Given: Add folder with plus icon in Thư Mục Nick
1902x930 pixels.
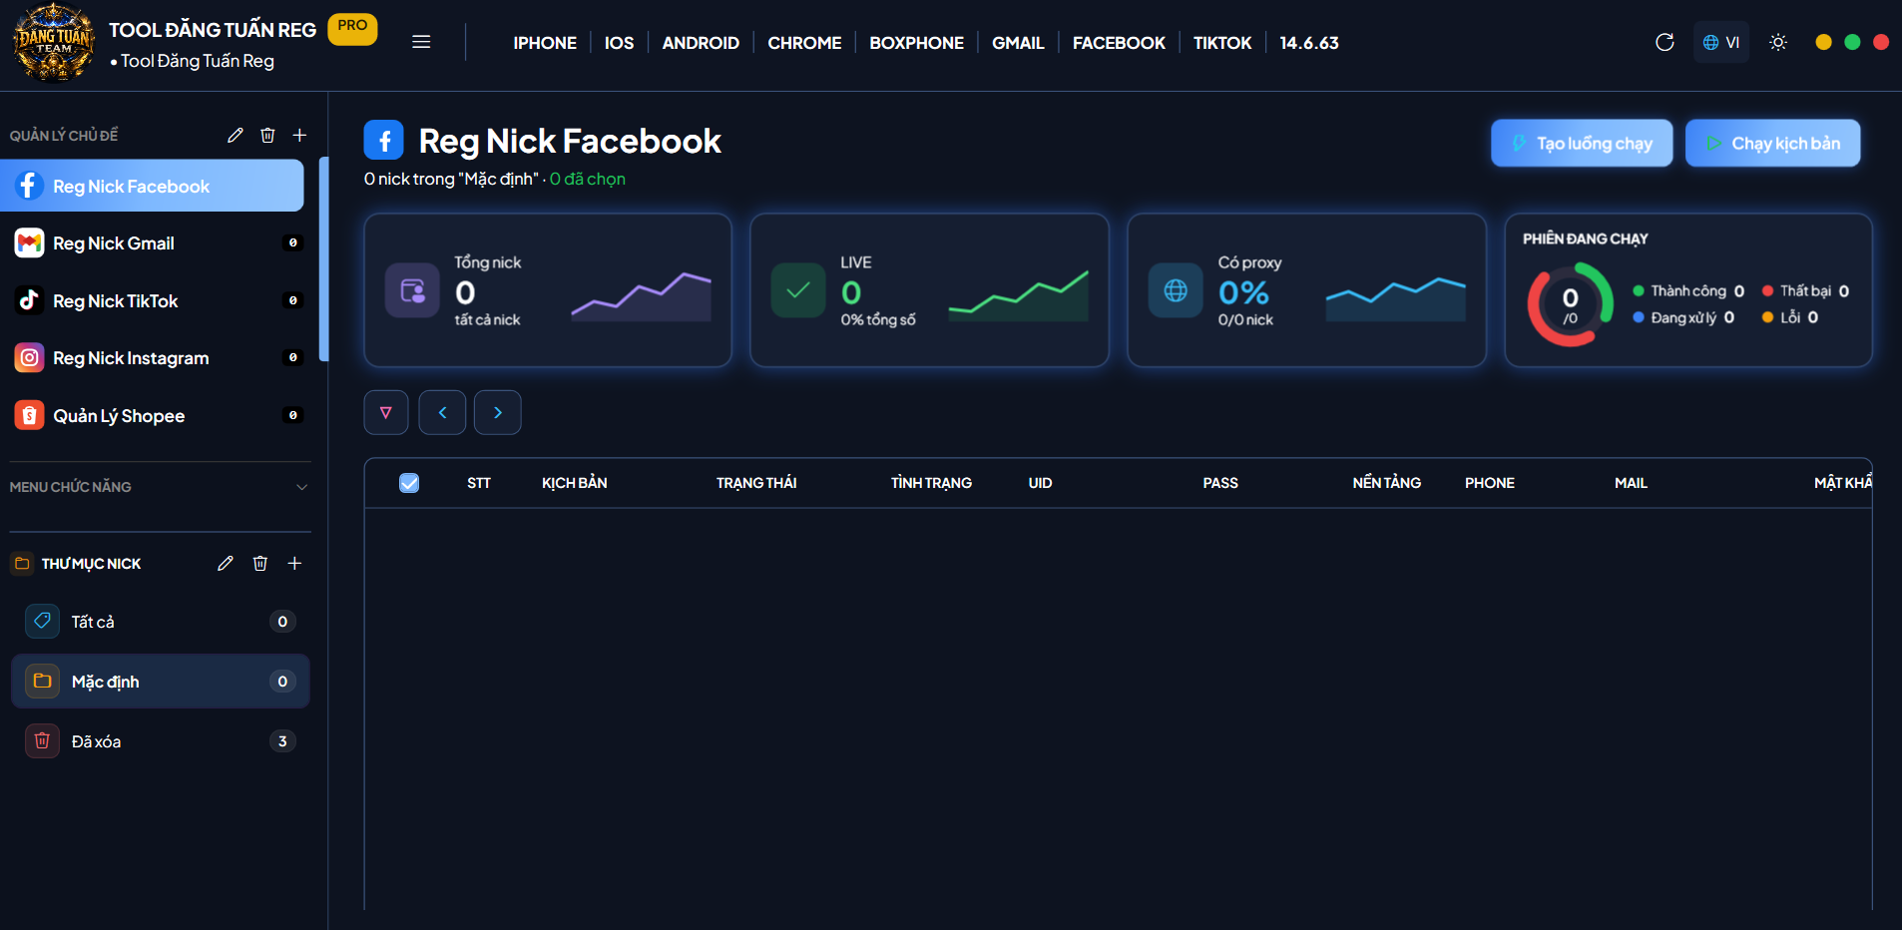Looking at the screenshot, I should (x=294, y=564).
